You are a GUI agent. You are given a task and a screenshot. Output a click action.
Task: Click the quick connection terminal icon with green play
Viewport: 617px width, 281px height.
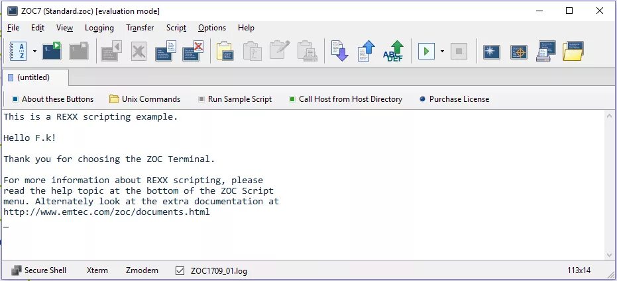click(x=52, y=51)
